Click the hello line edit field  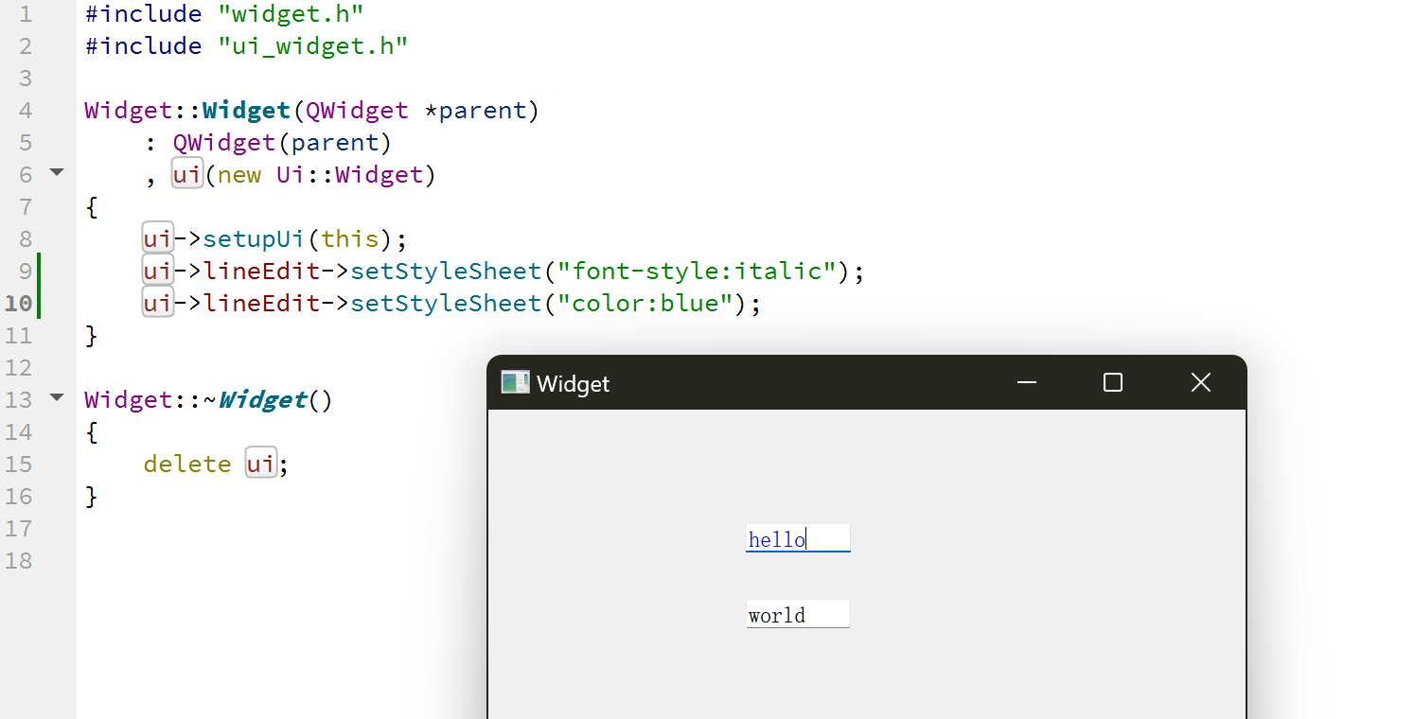798,538
